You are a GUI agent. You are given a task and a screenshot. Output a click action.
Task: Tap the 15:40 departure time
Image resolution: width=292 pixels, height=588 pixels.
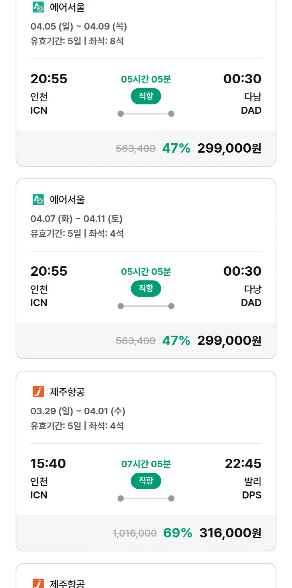[x=48, y=464]
